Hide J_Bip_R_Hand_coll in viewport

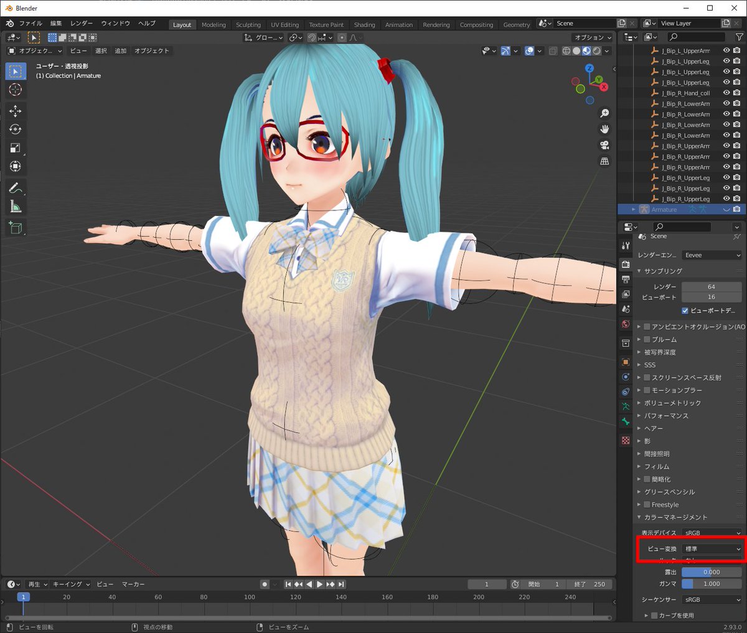[x=726, y=93]
